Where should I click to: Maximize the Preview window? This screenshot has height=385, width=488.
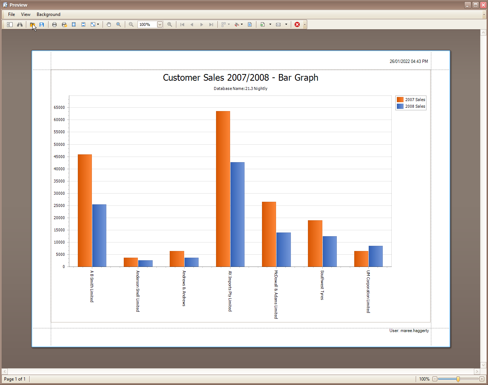coord(475,5)
